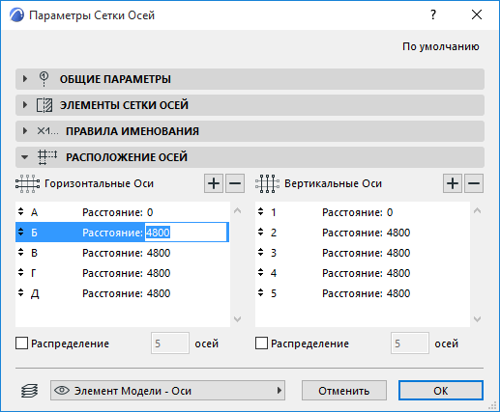Click the reorder handle of axis Г
This screenshot has height=412, width=500.
pyautogui.click(x=21, y=273)
